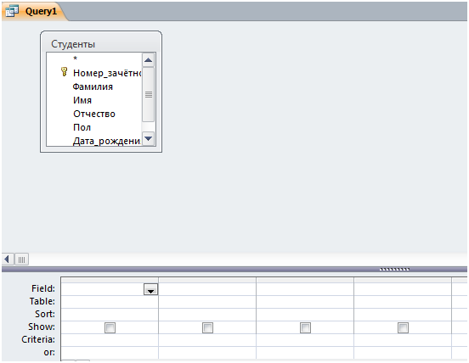Click the Show: row label

click(x=42, y=327)
